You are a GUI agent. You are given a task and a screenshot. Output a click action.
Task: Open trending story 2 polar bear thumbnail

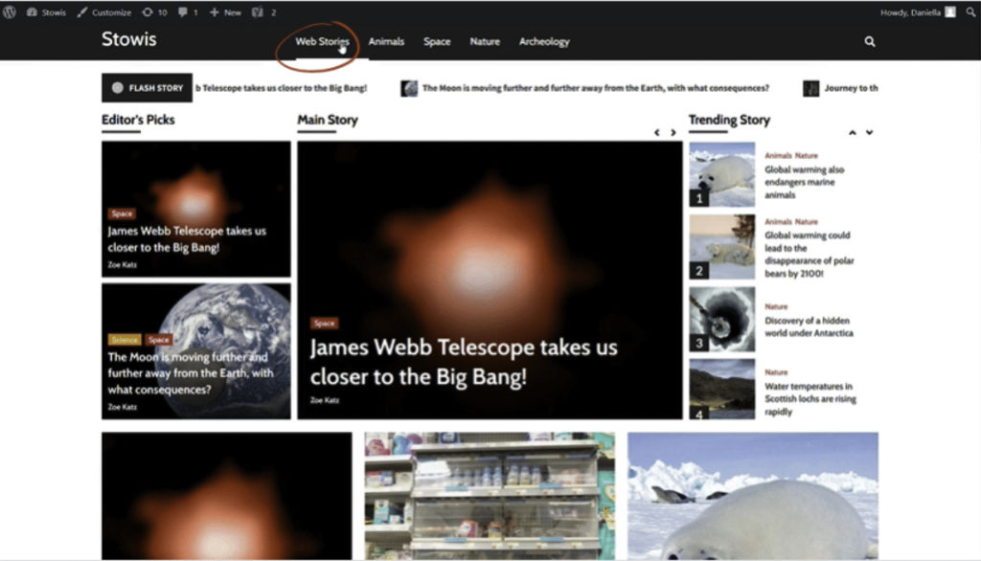(722, 246)
